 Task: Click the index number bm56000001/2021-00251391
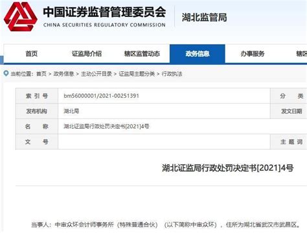[x=101, y=96]
